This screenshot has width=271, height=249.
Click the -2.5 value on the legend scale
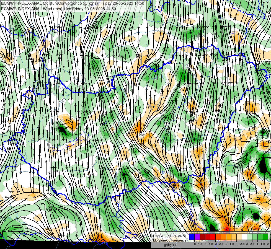(221, 244)
